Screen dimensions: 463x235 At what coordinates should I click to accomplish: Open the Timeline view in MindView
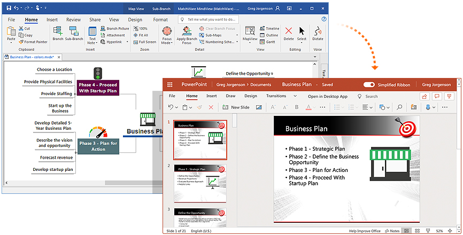[x=269, y=29]
